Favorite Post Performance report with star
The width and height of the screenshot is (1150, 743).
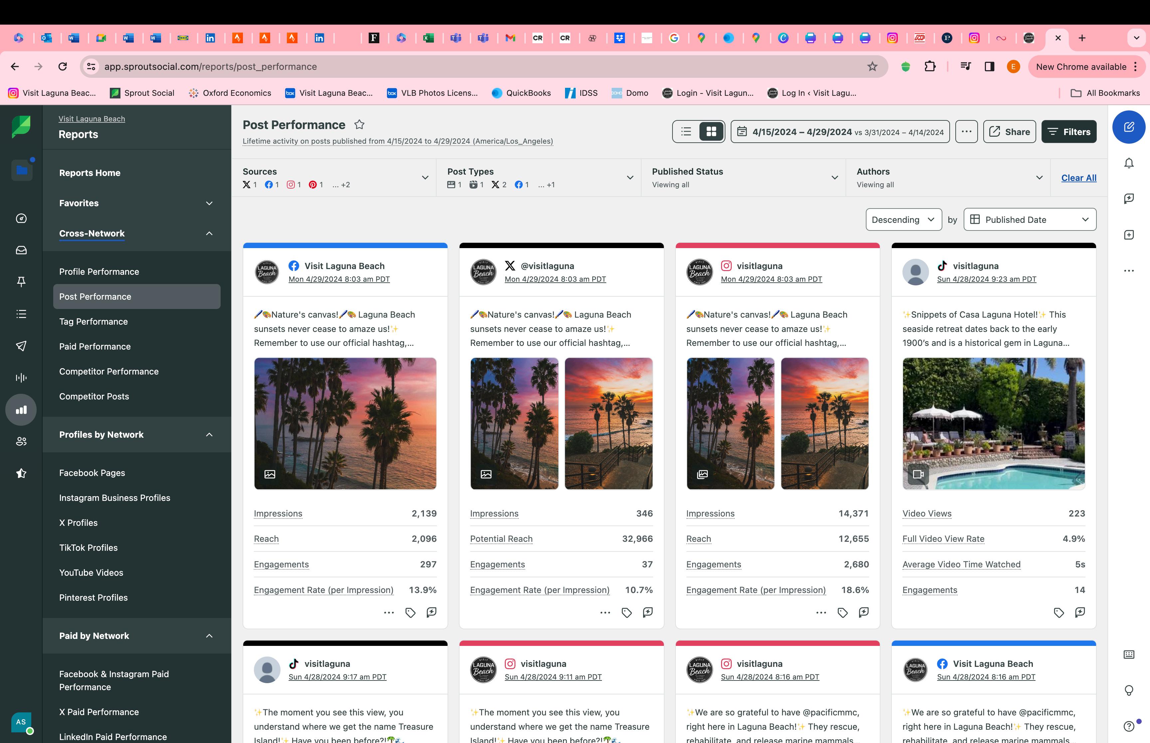coord(359,125)
